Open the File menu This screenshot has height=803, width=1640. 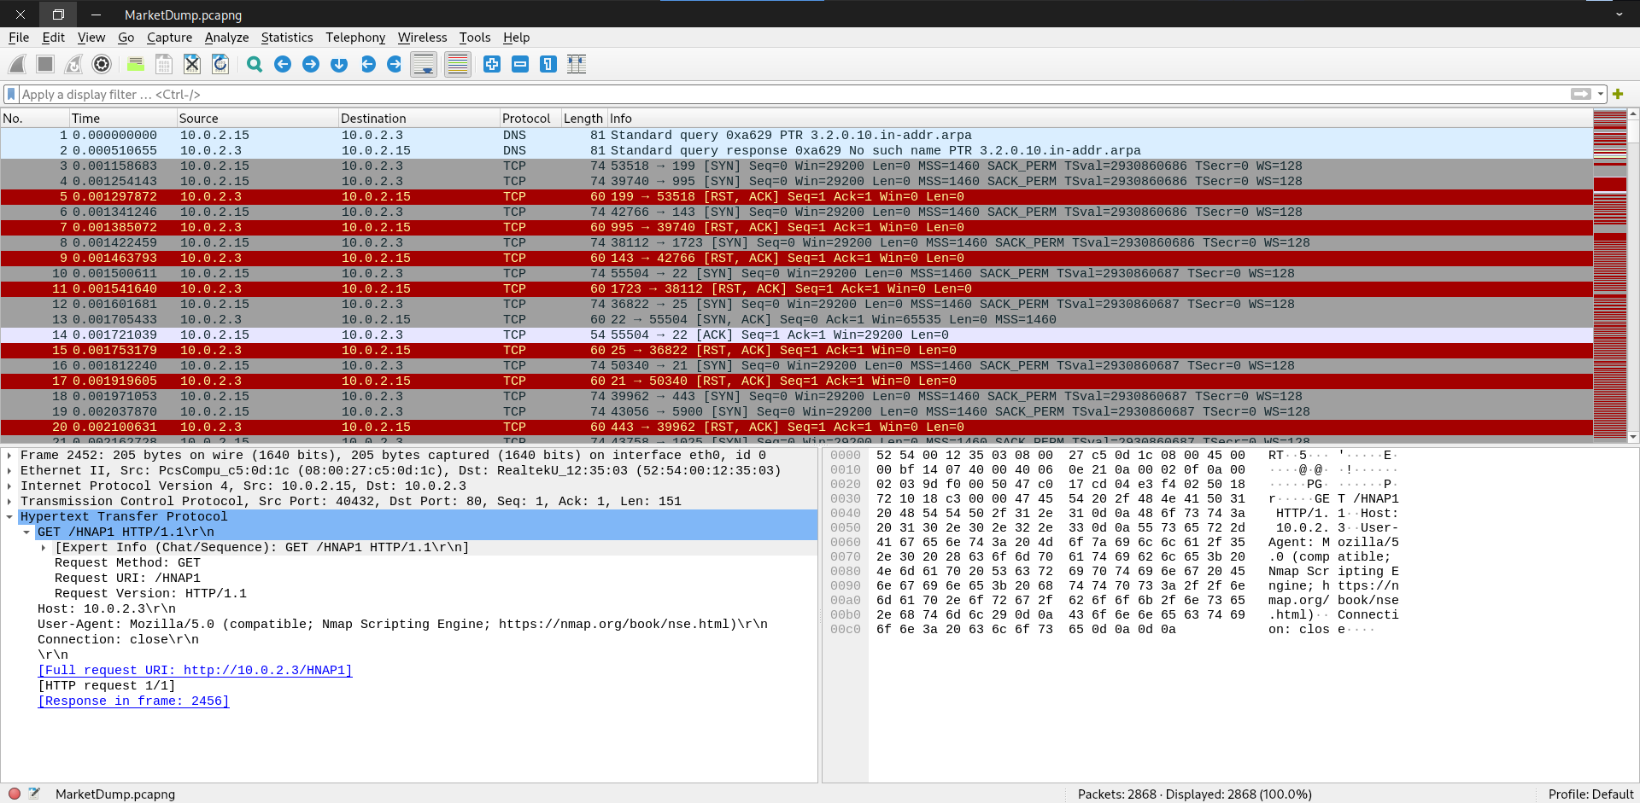click(x=19, y=38)
